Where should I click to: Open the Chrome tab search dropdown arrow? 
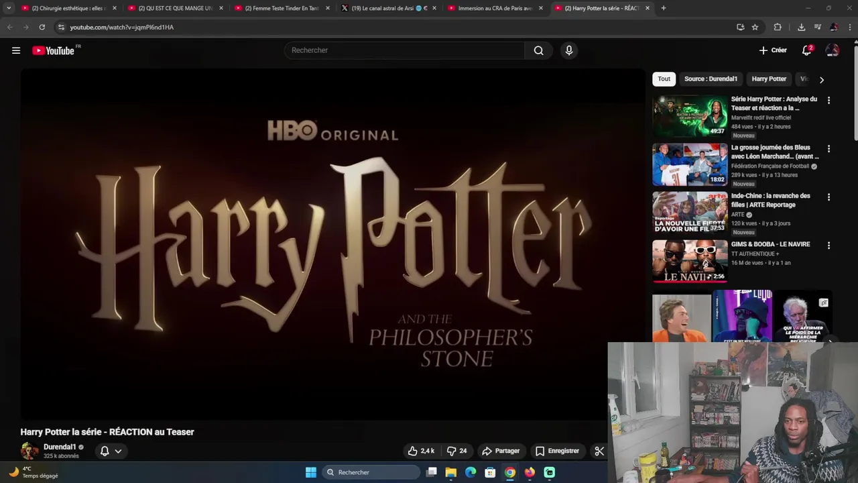click(9, 8)
